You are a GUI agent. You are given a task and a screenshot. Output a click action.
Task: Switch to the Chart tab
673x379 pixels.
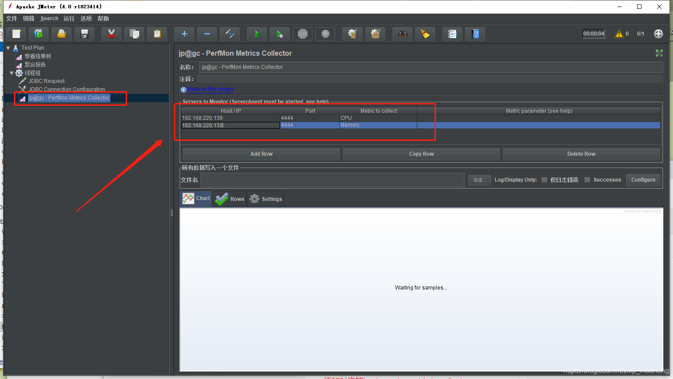pyautogui.click(x=196, y=199)
